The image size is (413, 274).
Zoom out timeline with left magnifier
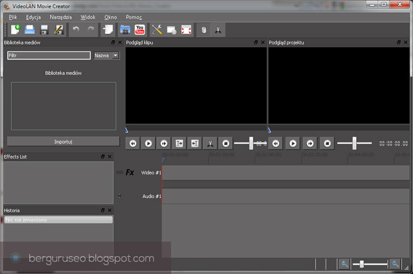tap(345, 264)
